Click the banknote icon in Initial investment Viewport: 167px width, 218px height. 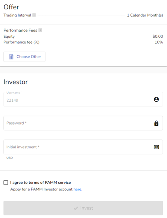[x=156, y=147]
